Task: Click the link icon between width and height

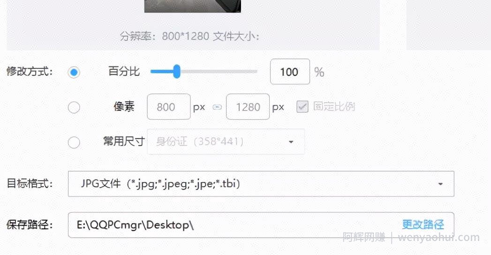Action: tap(217, 107)
